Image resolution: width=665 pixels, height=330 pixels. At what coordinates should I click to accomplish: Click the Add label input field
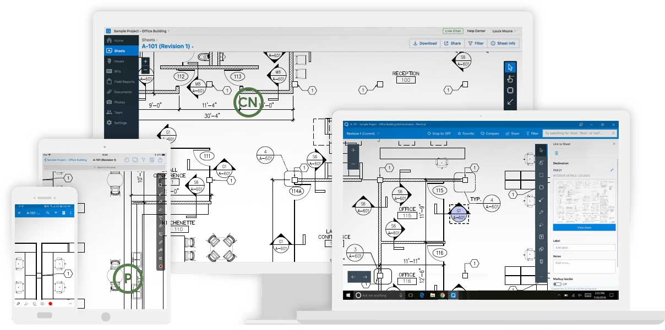pyautogui.click(x=584, y=248)
